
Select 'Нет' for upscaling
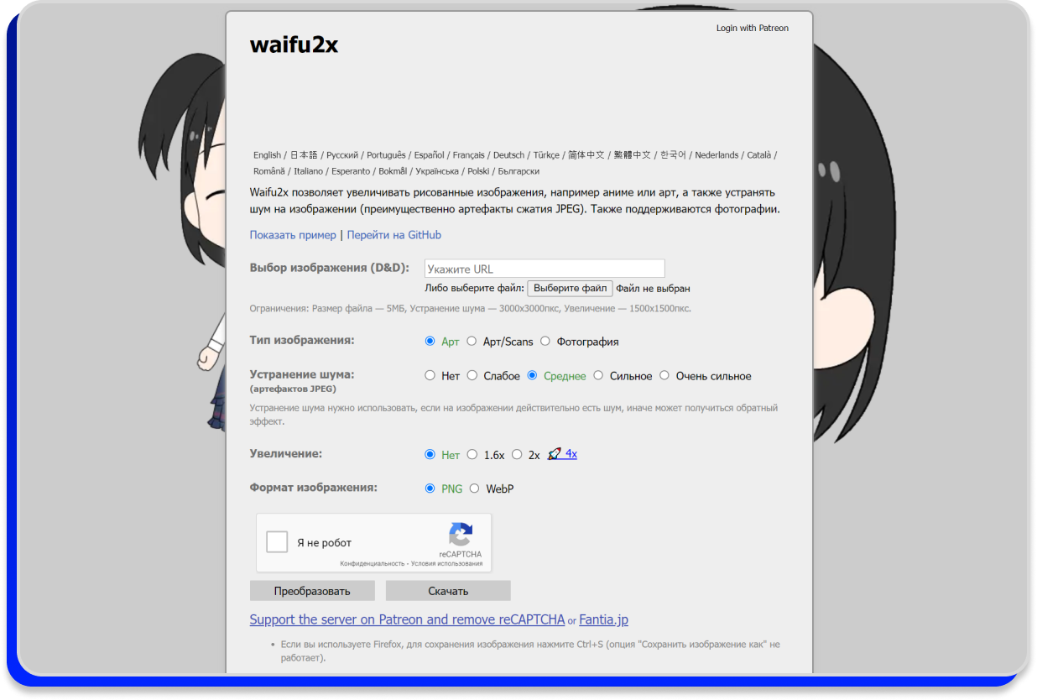point(430,454)
